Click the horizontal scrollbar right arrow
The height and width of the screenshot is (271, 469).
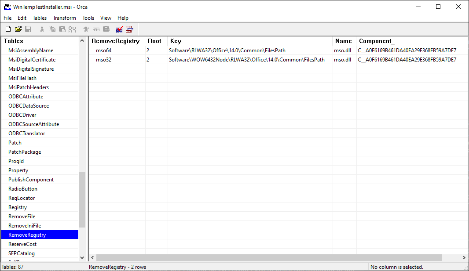464,257
